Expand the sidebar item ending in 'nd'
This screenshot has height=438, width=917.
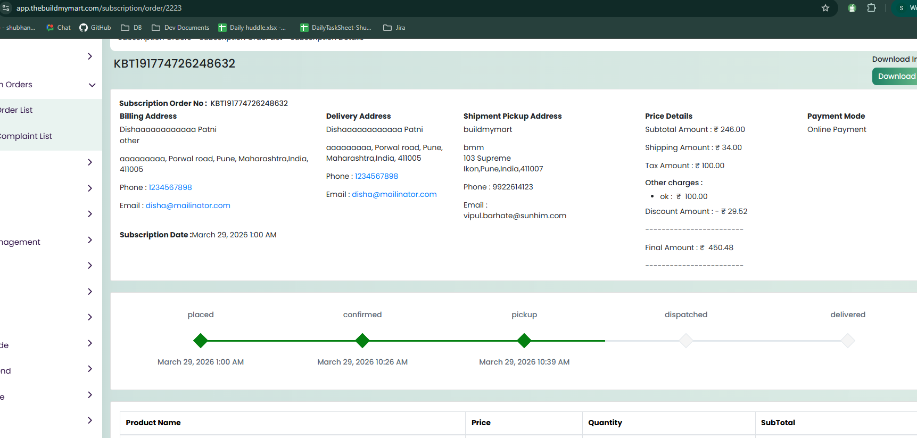(90, 369)
